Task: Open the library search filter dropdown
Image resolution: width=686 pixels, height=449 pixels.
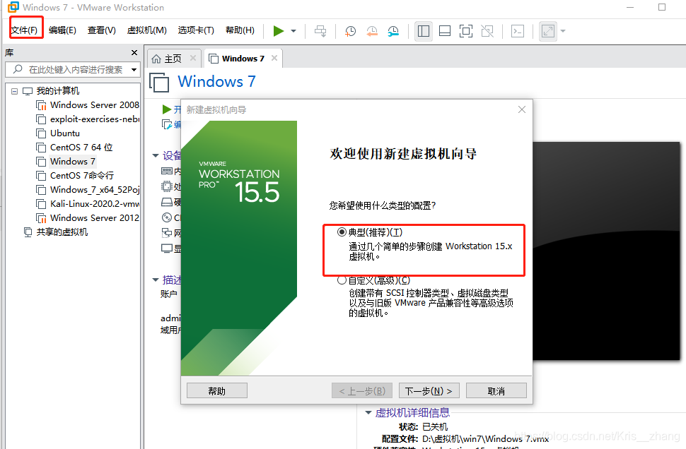Action: click(x=134, y=69)
